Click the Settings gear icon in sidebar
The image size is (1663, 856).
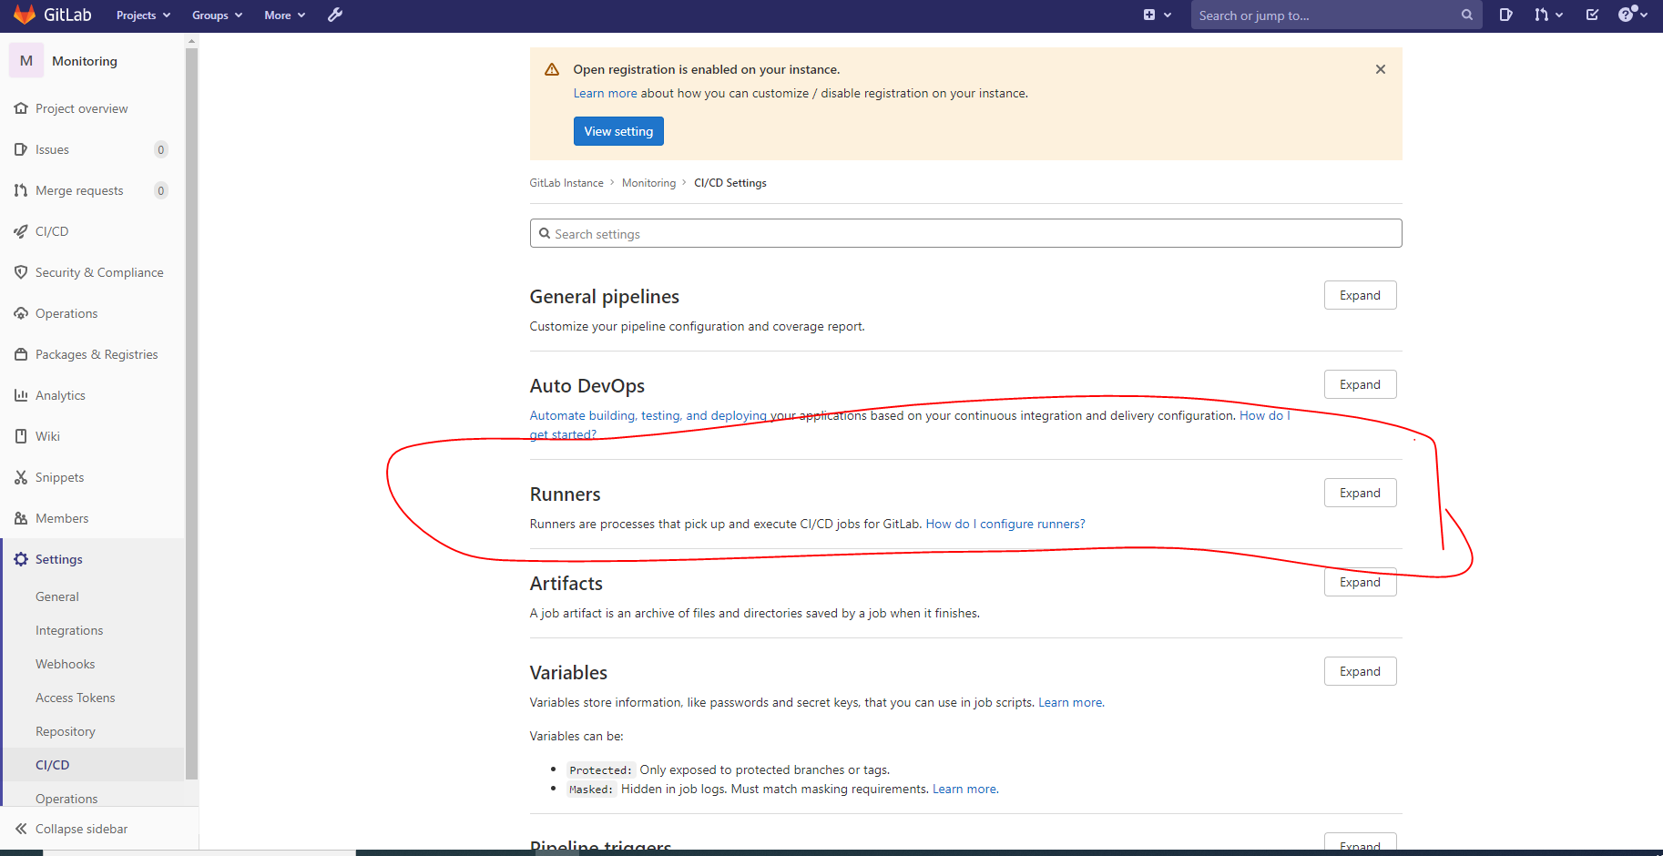point(21,559)
